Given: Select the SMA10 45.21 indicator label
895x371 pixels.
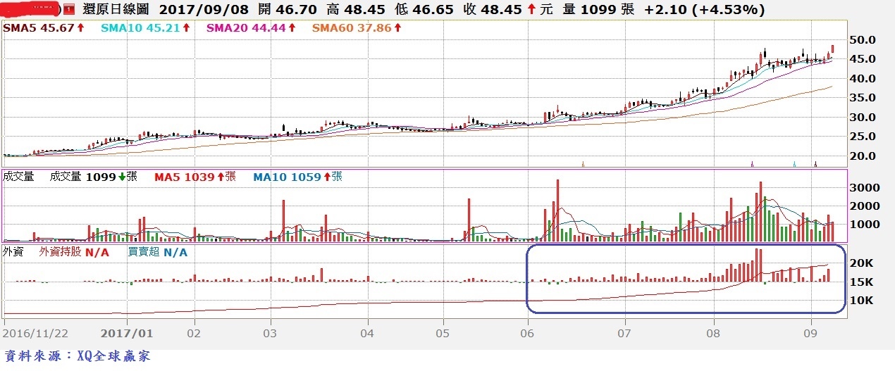Looking at the screenshot, I should tap(145, 28).
